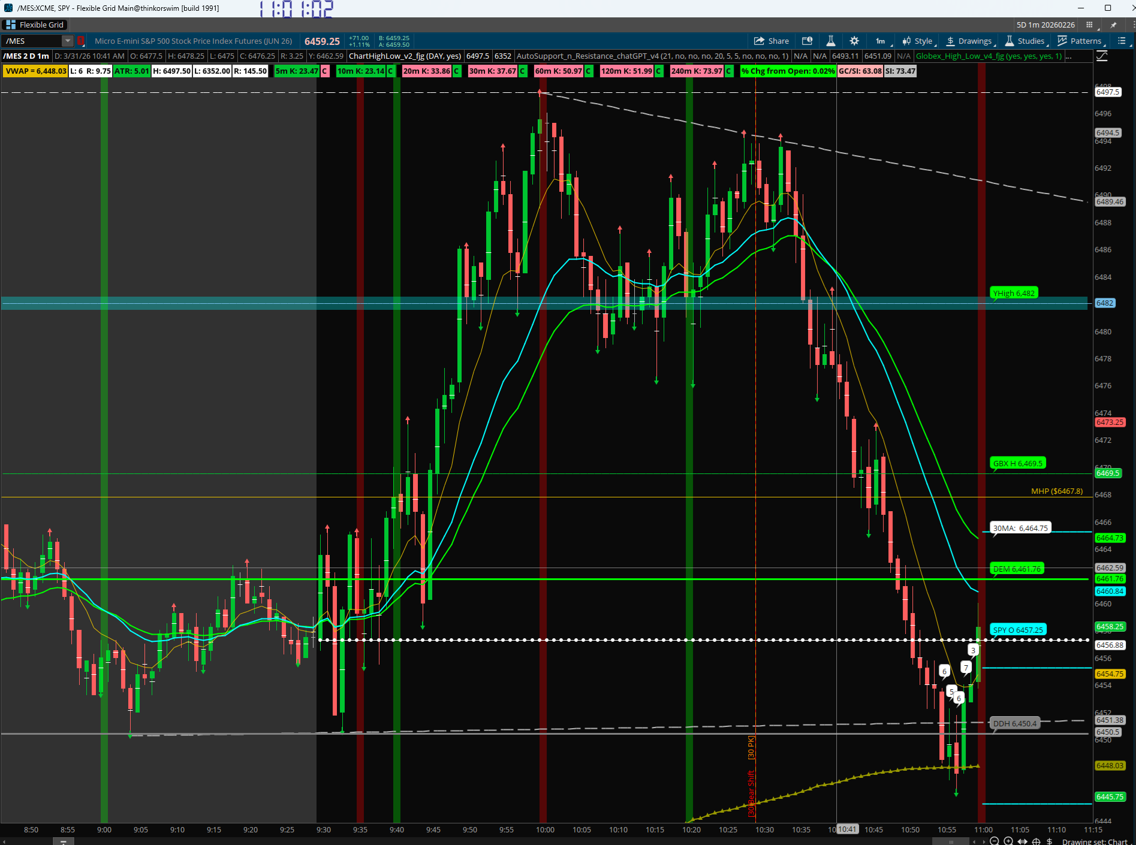
Task: Open the grid layout selector icon
Action: [x=1090, y=25]
